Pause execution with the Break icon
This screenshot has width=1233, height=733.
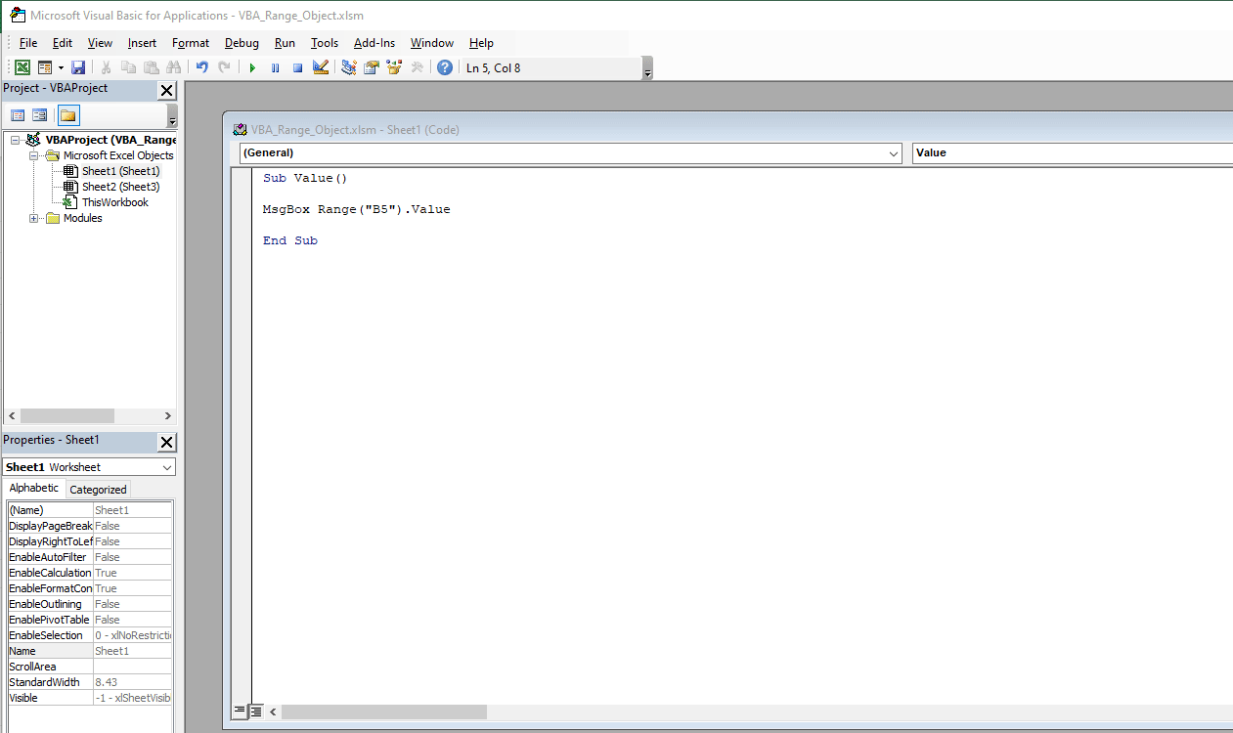275,66
